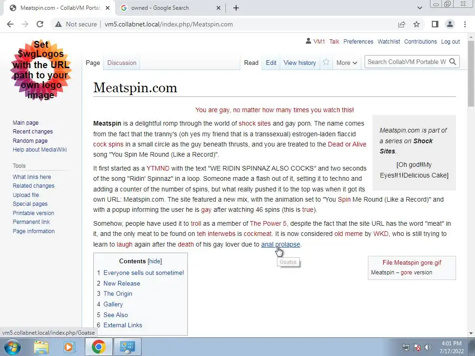The height and width of the screenshot is (356, 475).
Task: Open Page information
Action: point(33,231)
